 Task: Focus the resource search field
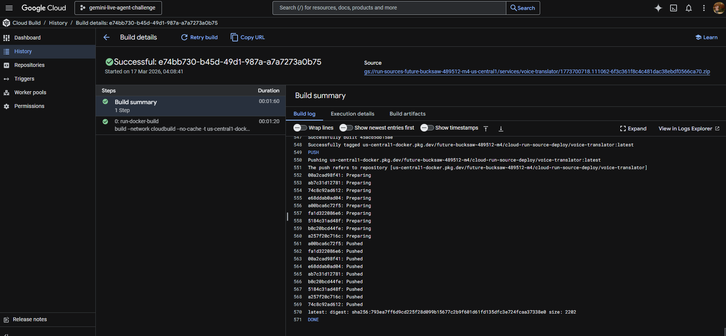tap(389, 8)
